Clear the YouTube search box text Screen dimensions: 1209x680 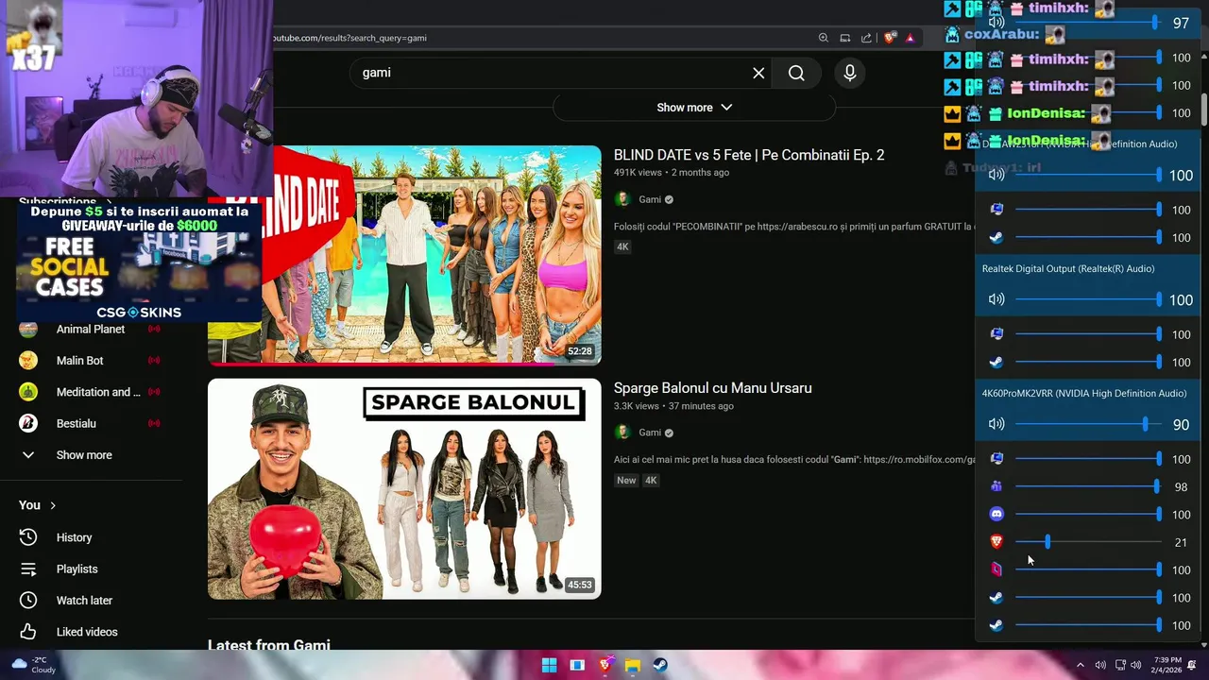point(758,73)
